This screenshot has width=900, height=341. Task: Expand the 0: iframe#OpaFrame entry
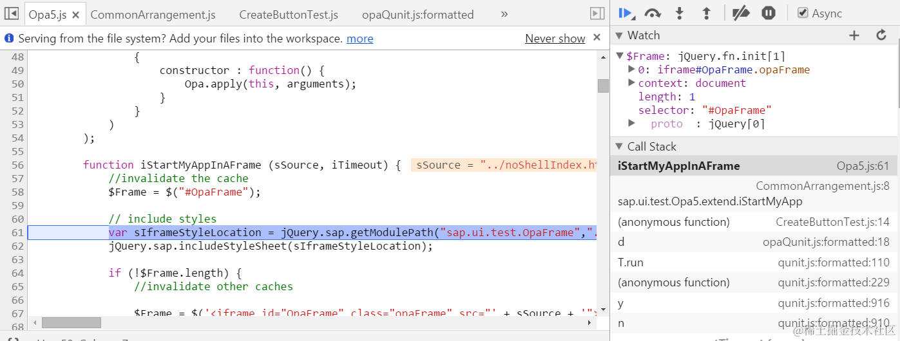[x=632, y=69]
